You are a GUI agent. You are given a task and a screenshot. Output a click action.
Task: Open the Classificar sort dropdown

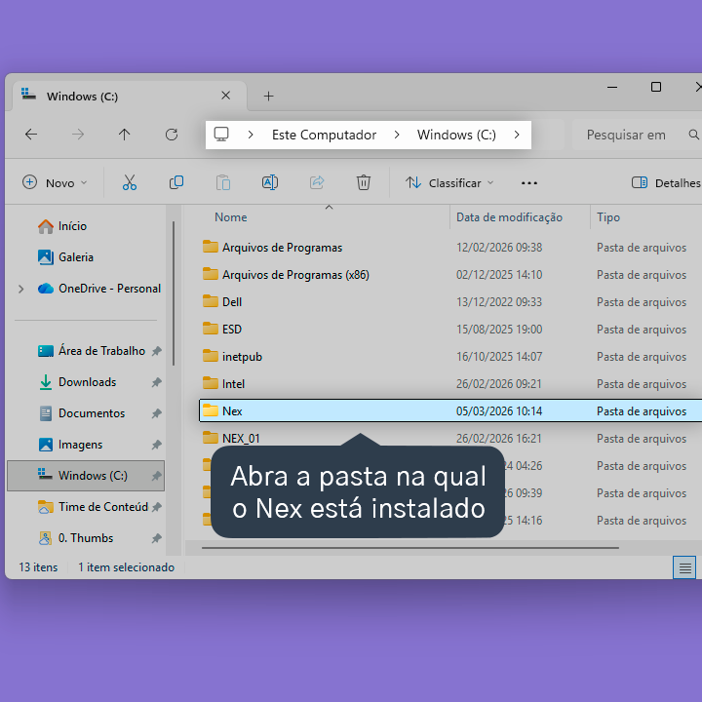pos(449,183)
